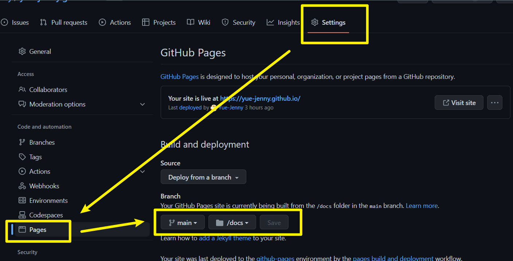The image size is (513, 261).
Task: Click the Security shield icon
Action: [x=225, y=23]
